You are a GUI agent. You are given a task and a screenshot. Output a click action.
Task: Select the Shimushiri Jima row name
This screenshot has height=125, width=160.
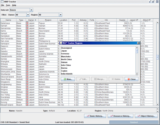(x=8, y=72)
